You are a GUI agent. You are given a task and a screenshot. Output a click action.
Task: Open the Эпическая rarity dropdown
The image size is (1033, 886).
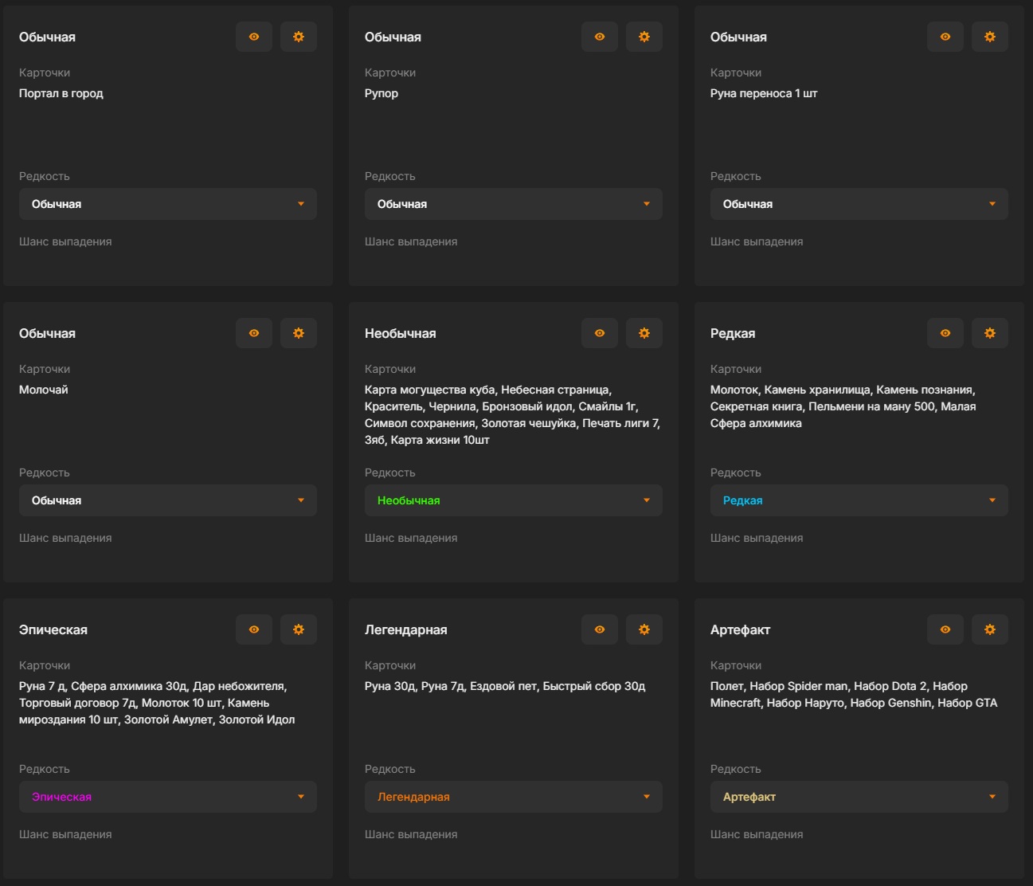pos(168,797)
